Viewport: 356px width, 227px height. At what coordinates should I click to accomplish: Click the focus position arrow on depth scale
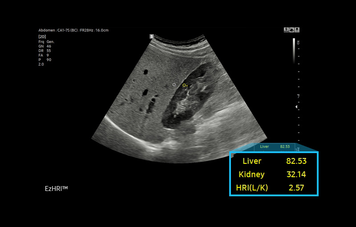click(297, 107)
